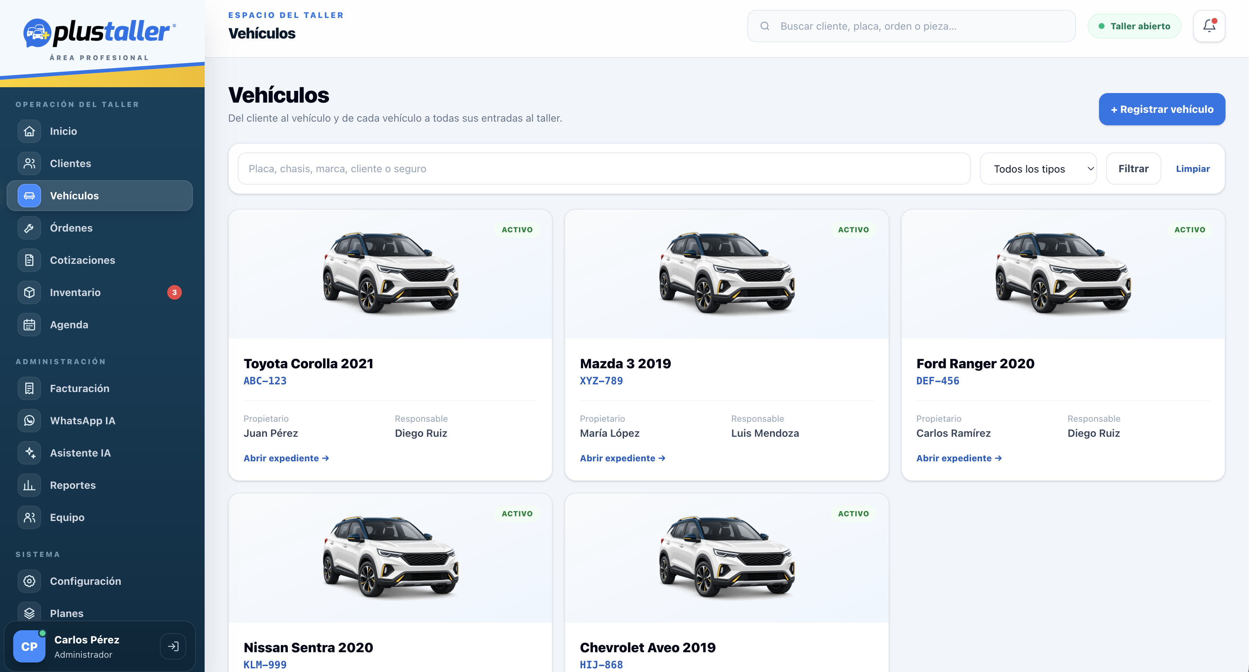Click the Nissan Sentra 2020 car image
Viewport: 1249px width, 672px height.
pos(391,557)
